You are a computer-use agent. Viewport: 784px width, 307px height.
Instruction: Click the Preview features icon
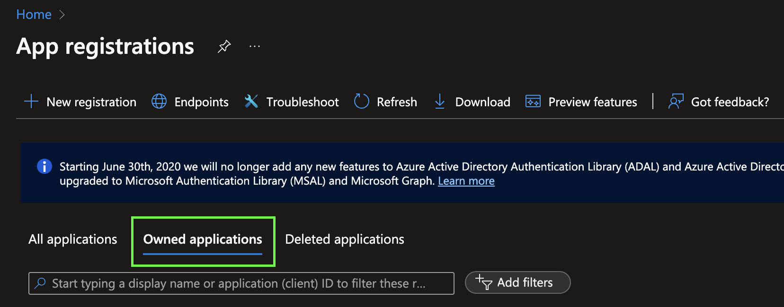533,102
